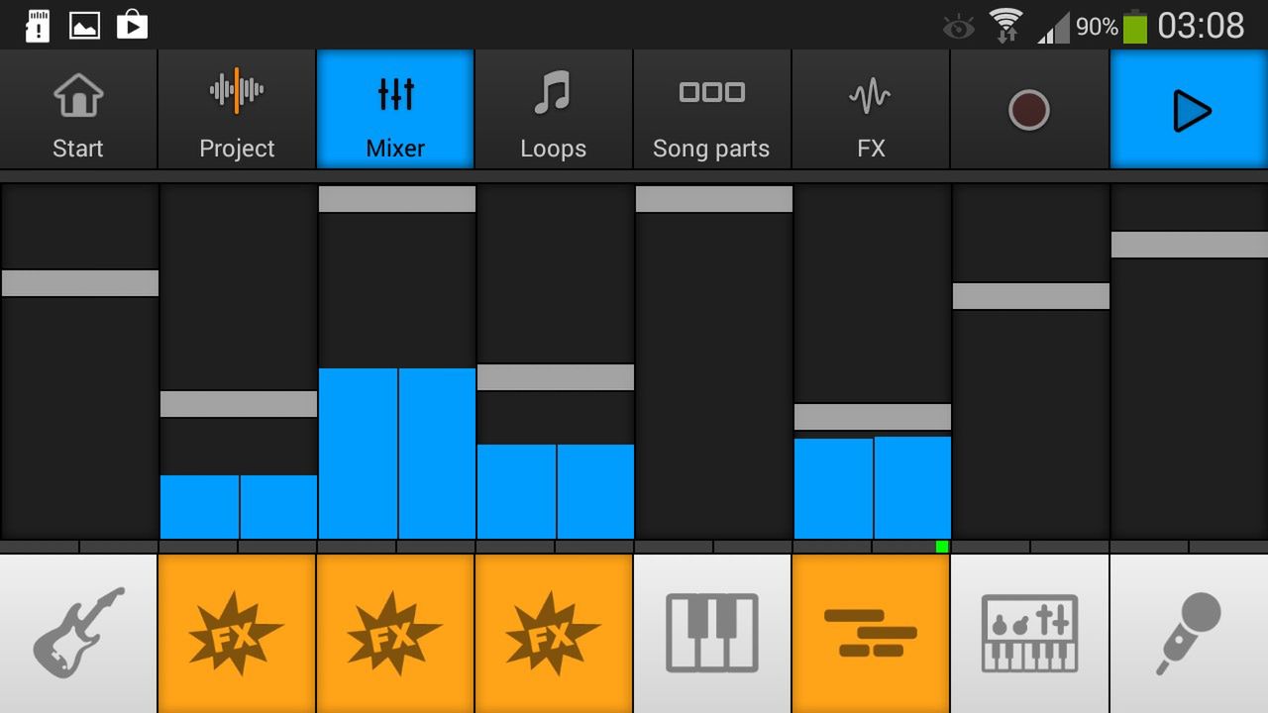
Task: Select the piano keys channel icon
Action: click(712, 634)
